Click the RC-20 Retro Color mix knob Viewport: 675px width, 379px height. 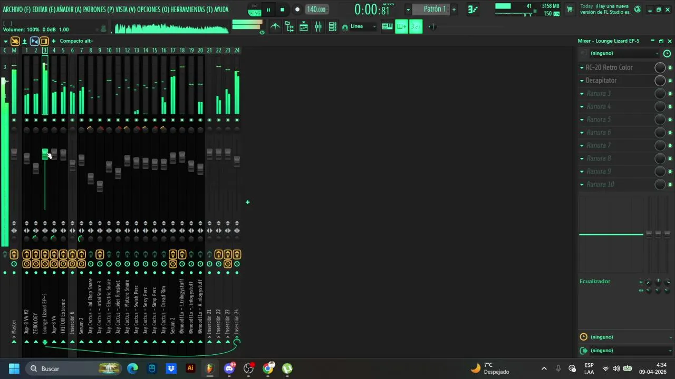point(660,67)
